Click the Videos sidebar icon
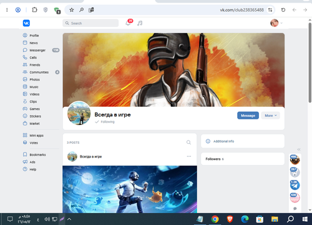The image size is (312, 225). (25, 94)
